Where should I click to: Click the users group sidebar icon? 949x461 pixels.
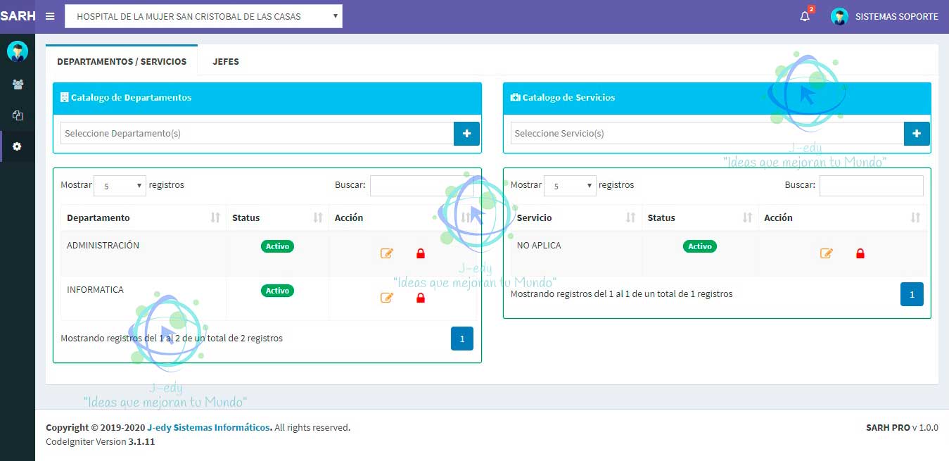click(18, 84)
